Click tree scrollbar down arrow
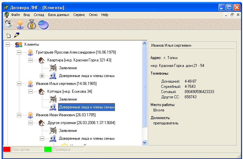Screen dimensions: 243x159 [144, 142]
